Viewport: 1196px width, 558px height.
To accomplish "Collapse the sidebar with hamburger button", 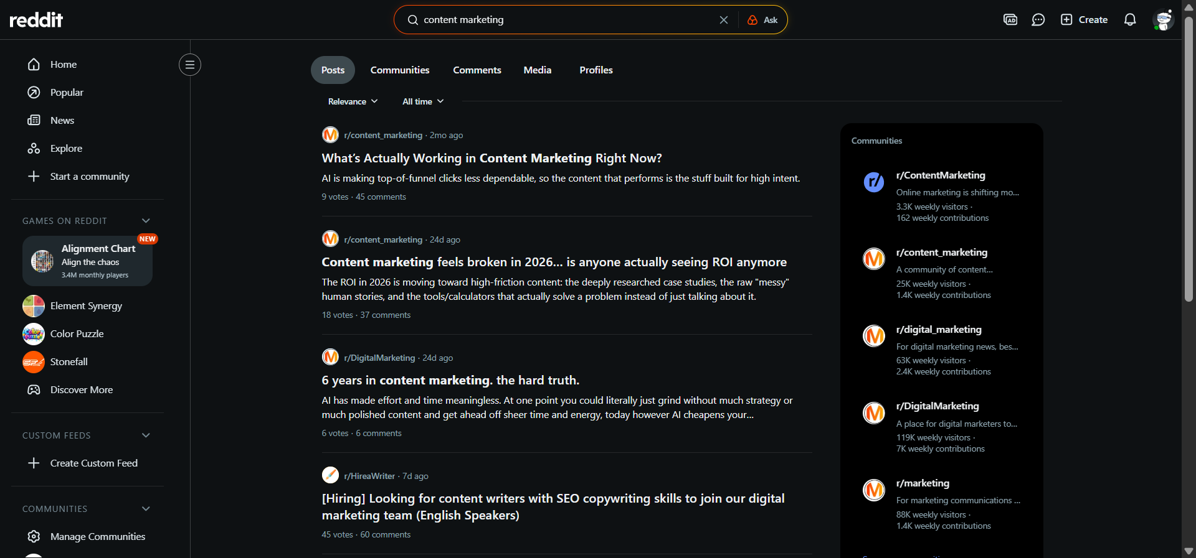I will click(190, 65).
